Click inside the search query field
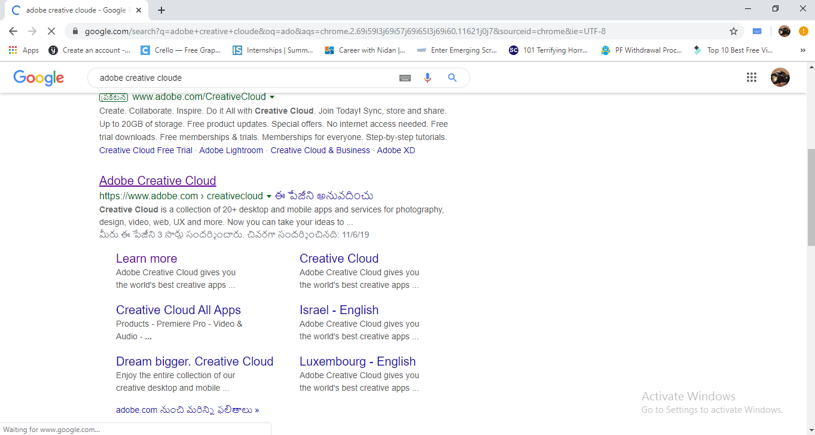The height and width of the screenshot is (435, 815). tap(239, 77)
